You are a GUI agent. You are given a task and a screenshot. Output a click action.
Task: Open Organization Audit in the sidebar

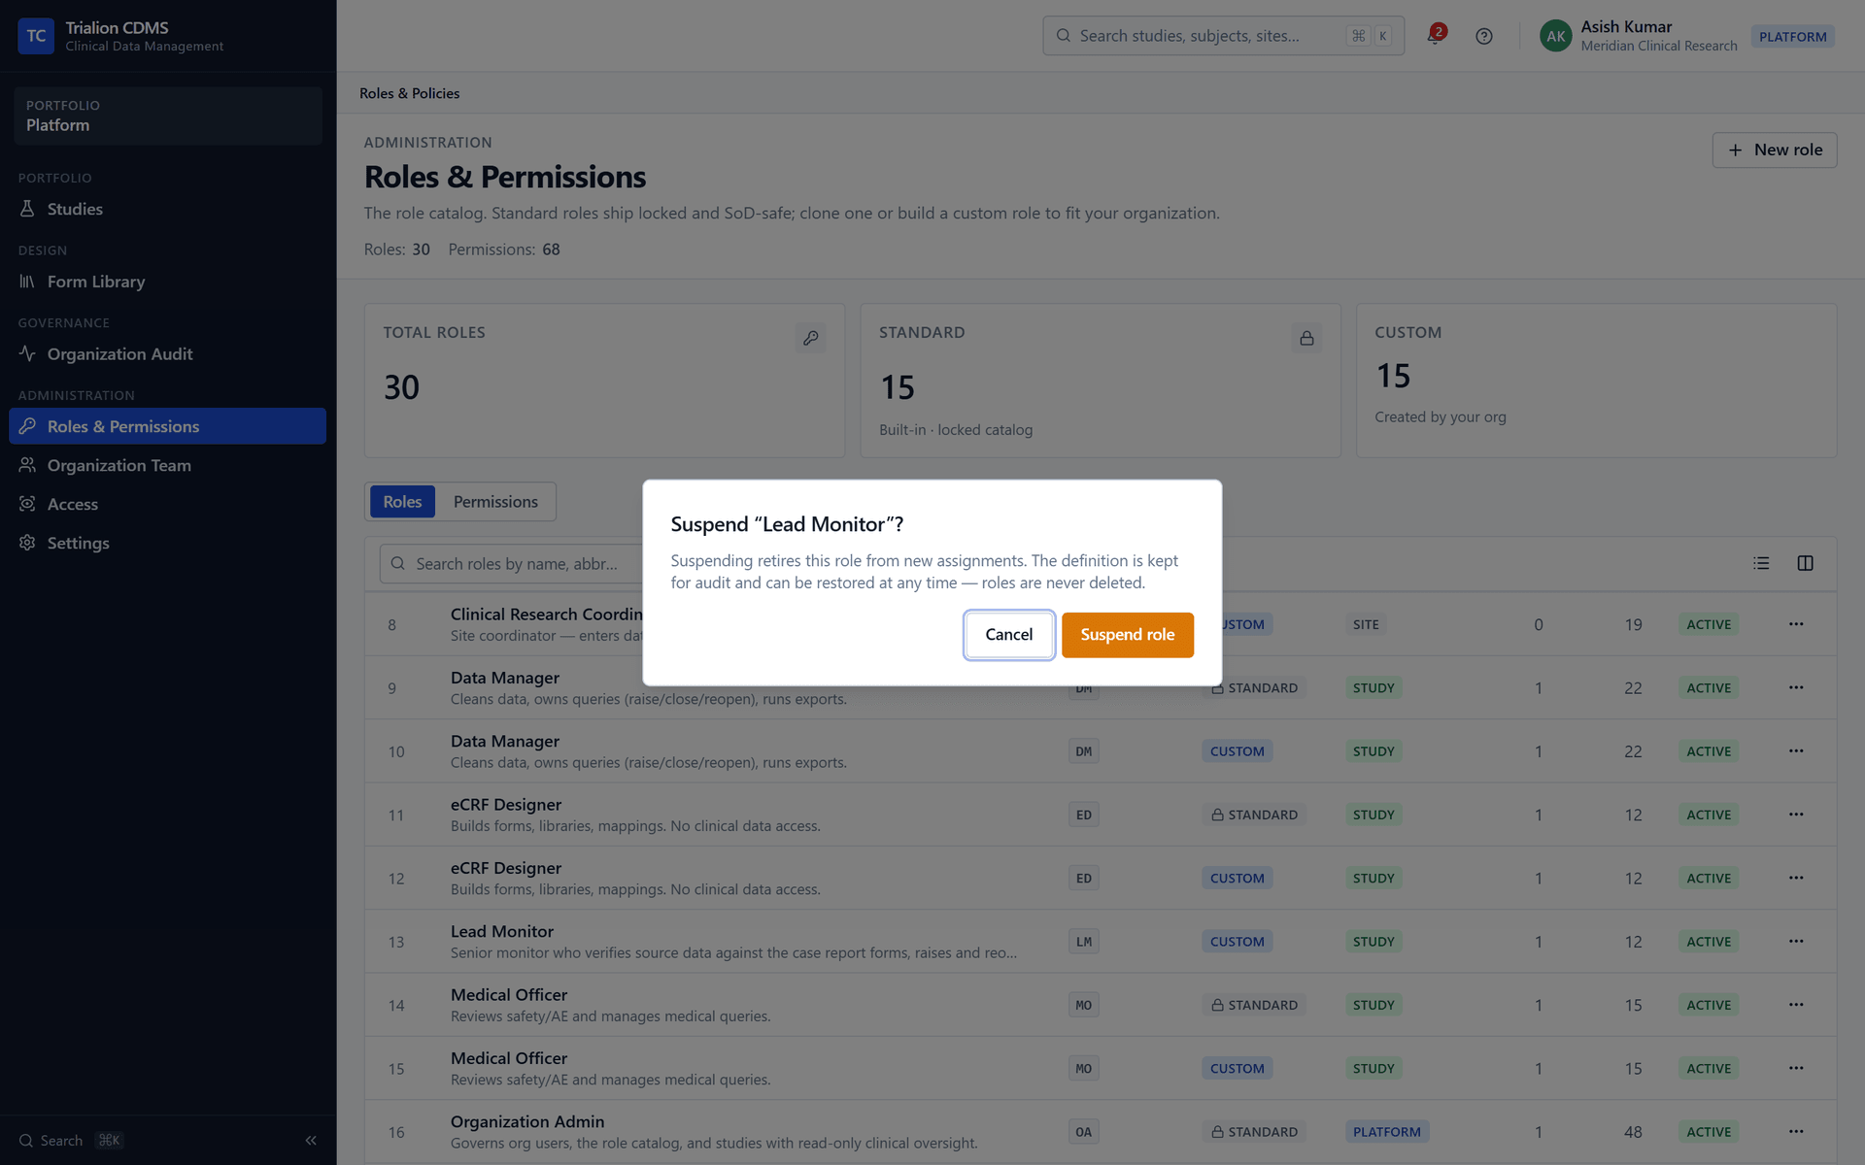coord(167,354)
